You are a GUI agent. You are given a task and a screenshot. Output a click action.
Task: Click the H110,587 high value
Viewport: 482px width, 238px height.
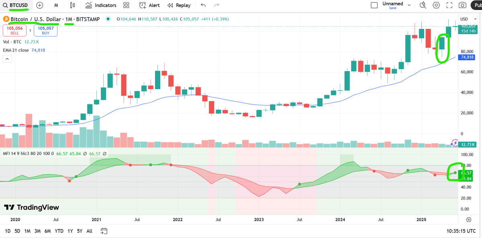click(149, 19)
